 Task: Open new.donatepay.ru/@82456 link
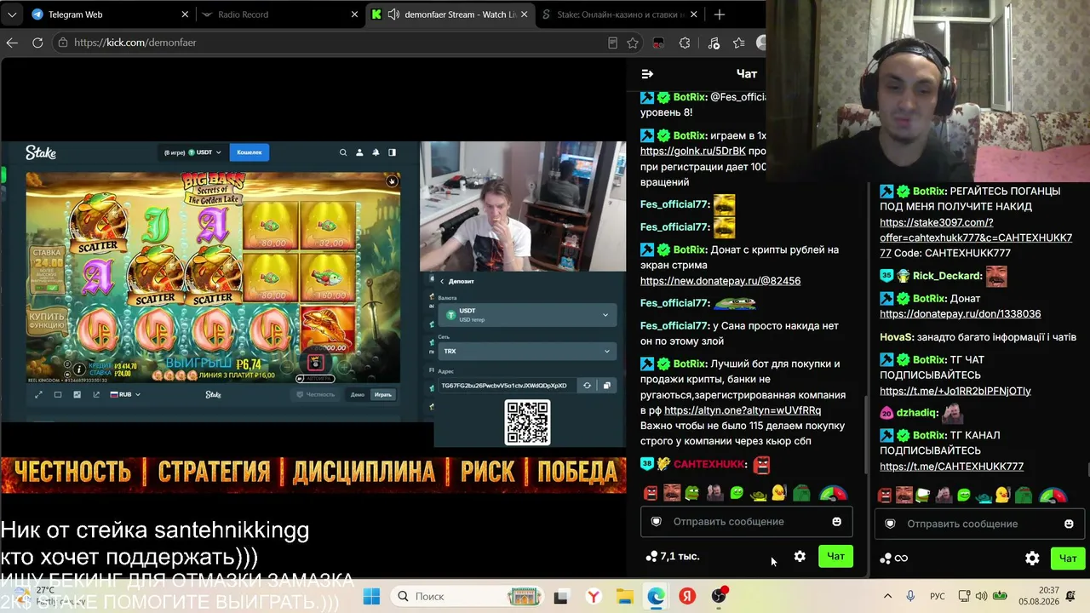720,281
